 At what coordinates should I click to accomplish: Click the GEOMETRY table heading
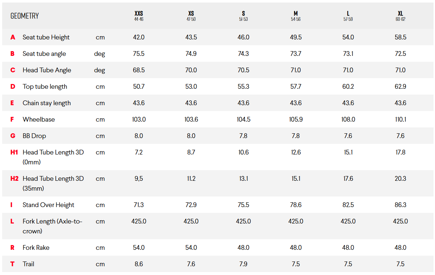coord(24,16)
